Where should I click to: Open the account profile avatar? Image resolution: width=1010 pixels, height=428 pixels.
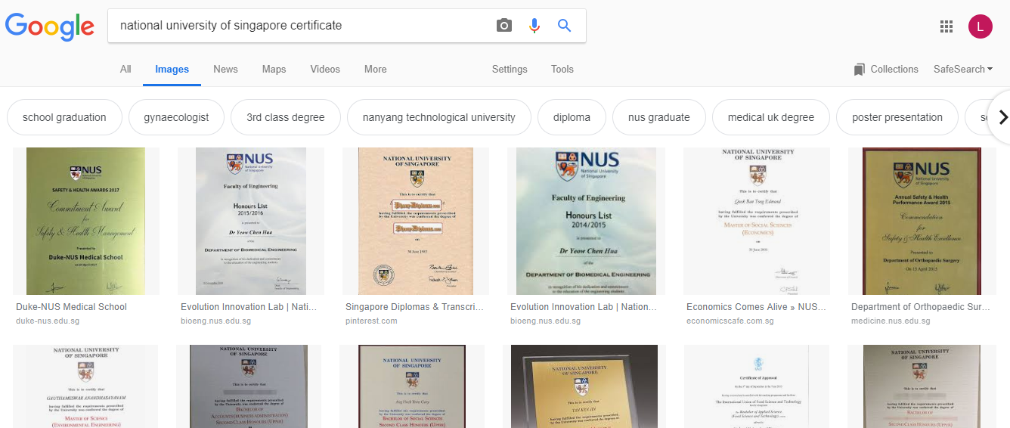(980, 26)
